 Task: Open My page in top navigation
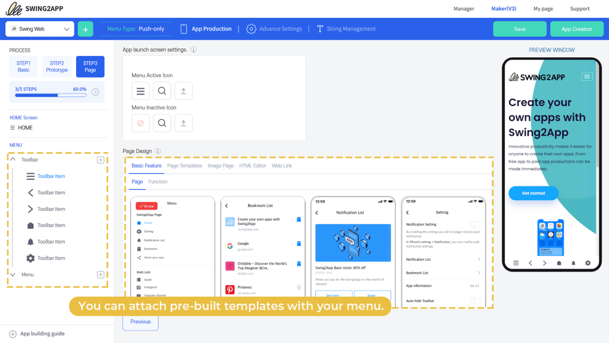pos(543,8)
